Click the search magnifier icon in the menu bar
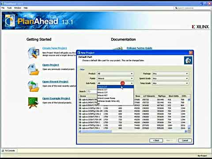The height and width of the screenshot is (159, 212). coord(176,8)
